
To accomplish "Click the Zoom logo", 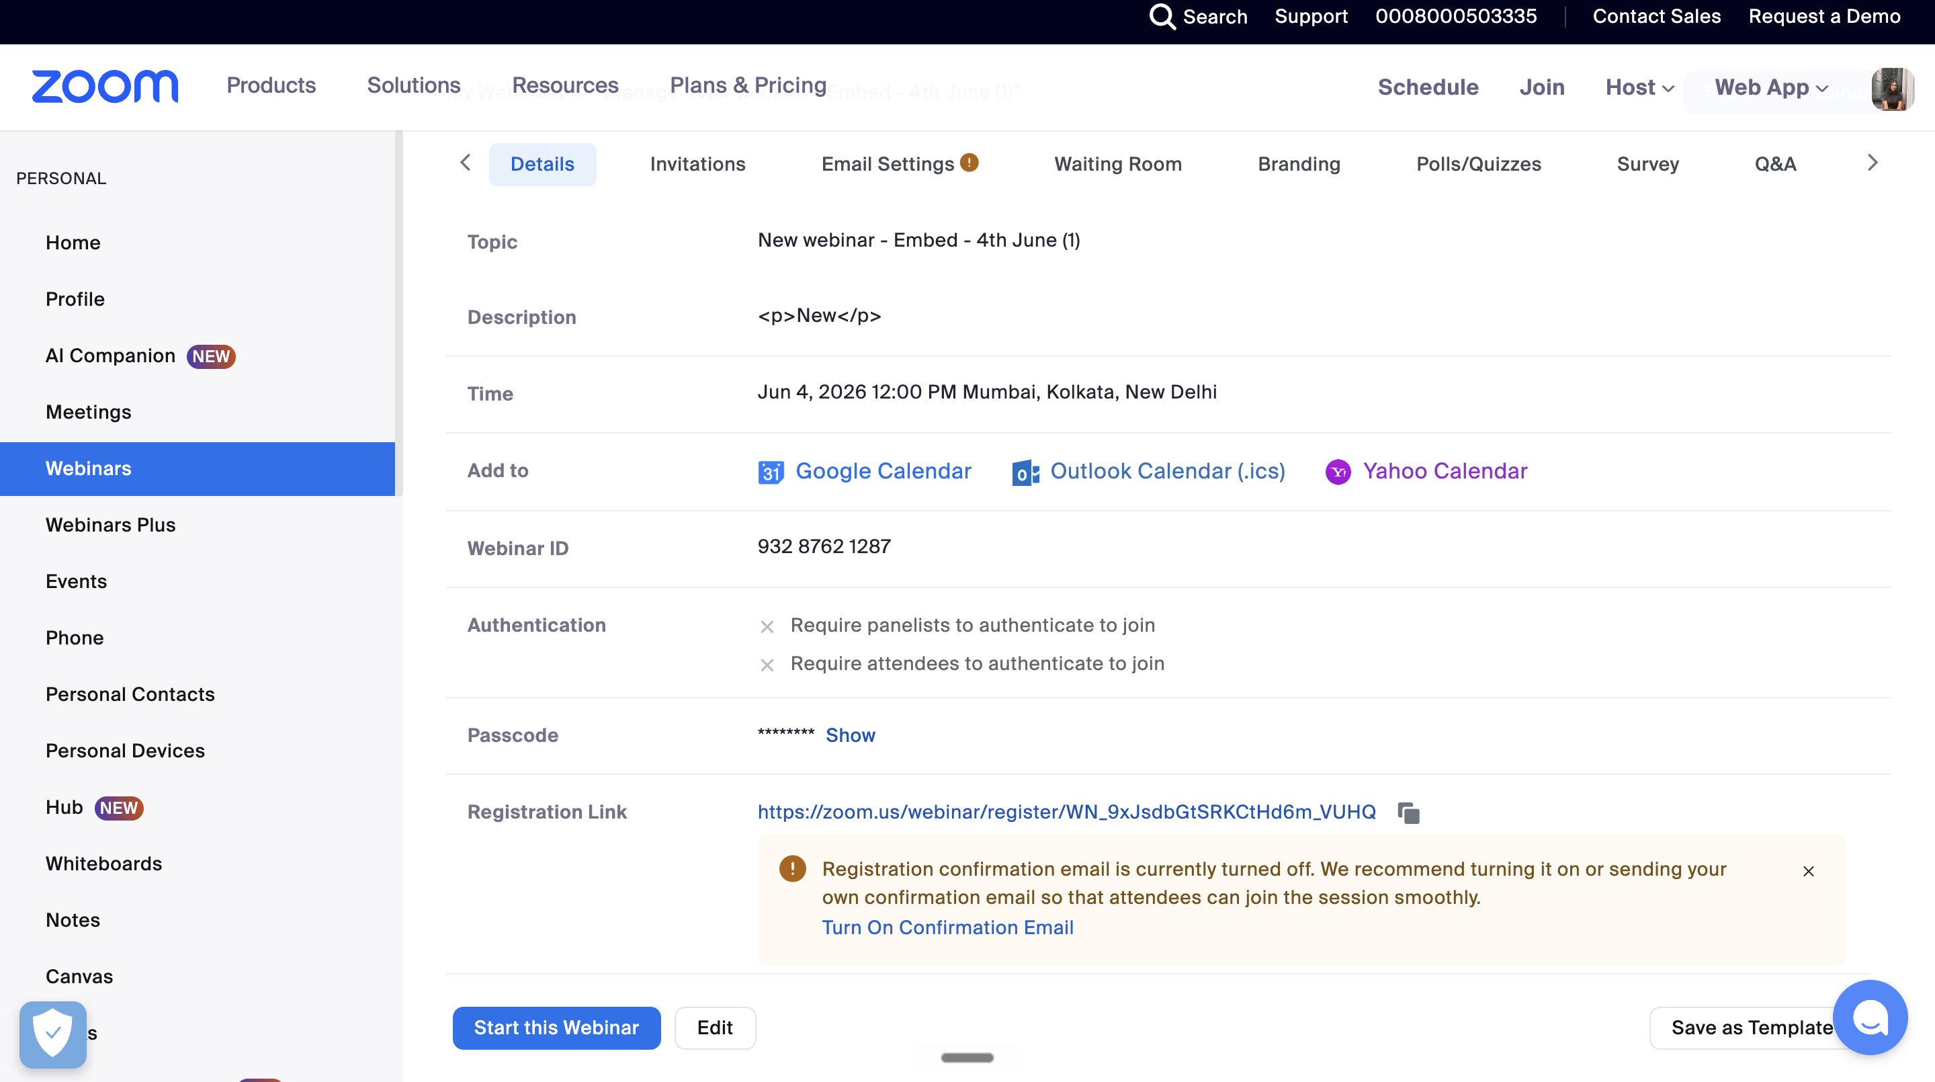I will tap(105, 87).
